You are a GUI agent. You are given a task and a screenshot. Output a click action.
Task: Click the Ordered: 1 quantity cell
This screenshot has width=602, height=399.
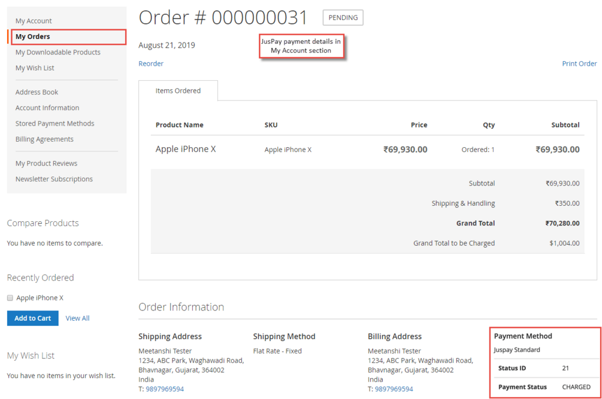coord(478,150)
